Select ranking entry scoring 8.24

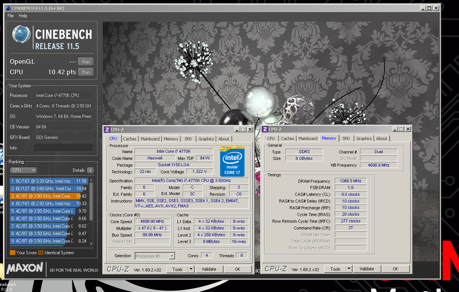[x=49, y=241]
